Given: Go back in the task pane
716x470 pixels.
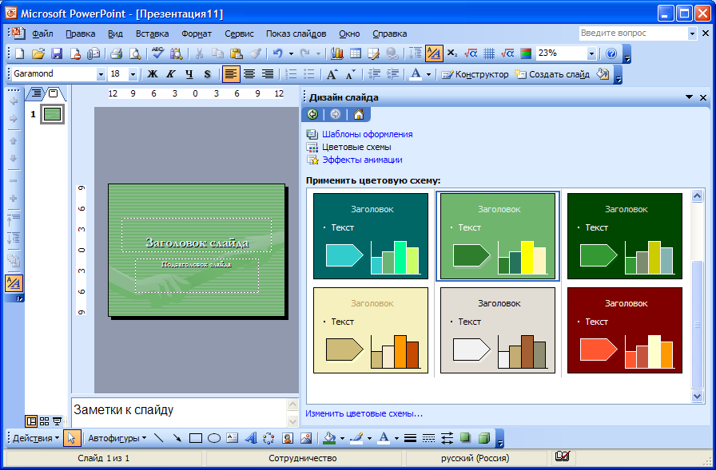Looking at the screenshot, I should pyautogui.click(x=312, y=114).
